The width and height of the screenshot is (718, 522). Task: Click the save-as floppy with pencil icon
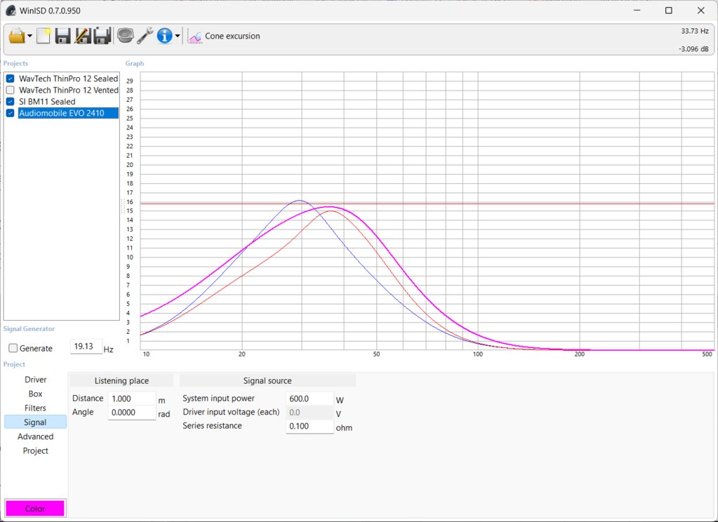[x=83, y=36]
